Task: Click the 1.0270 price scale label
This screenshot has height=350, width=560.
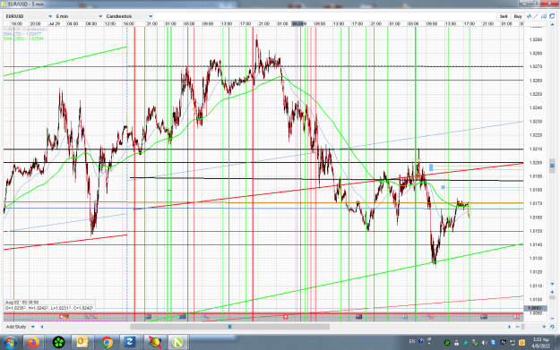Action: coord(535,67)
